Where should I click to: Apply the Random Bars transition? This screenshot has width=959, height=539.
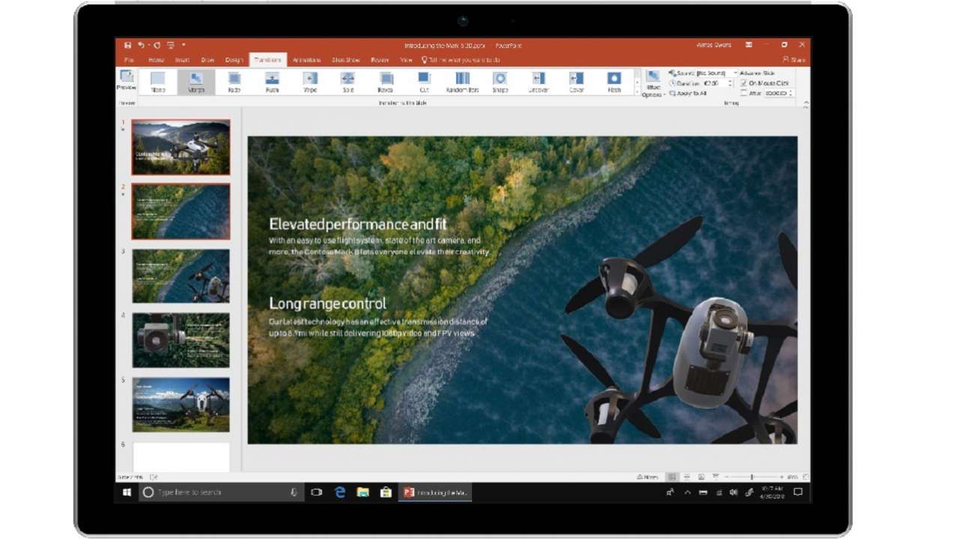tap(462, 81)
